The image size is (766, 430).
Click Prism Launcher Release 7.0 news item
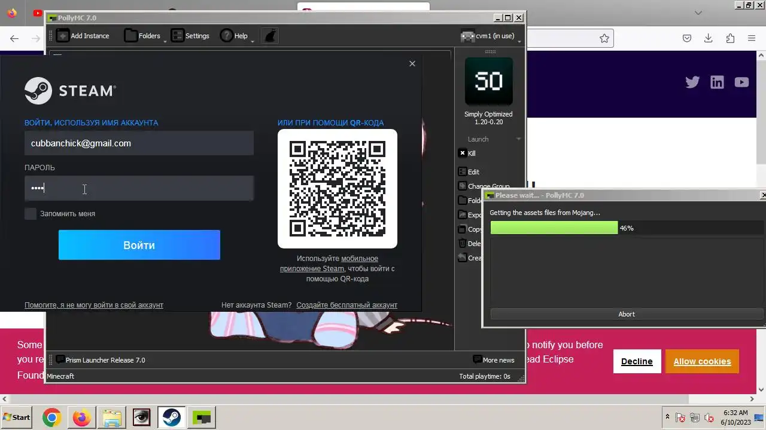pos(101,360)
